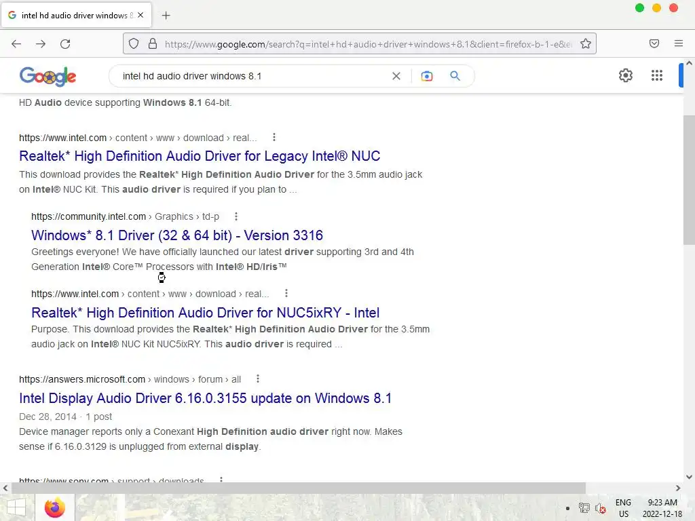Search by image with camera icon
The width and height of the screenshot is (695, 521).
tap(426, 76)
